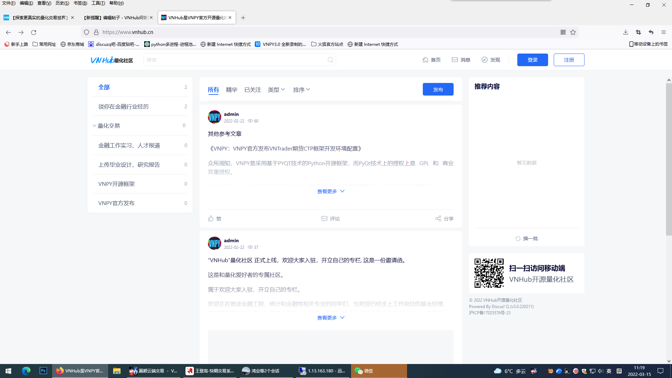Click the padlock site info icon
The image size is (672, 378).
click(x=96, y=32)
